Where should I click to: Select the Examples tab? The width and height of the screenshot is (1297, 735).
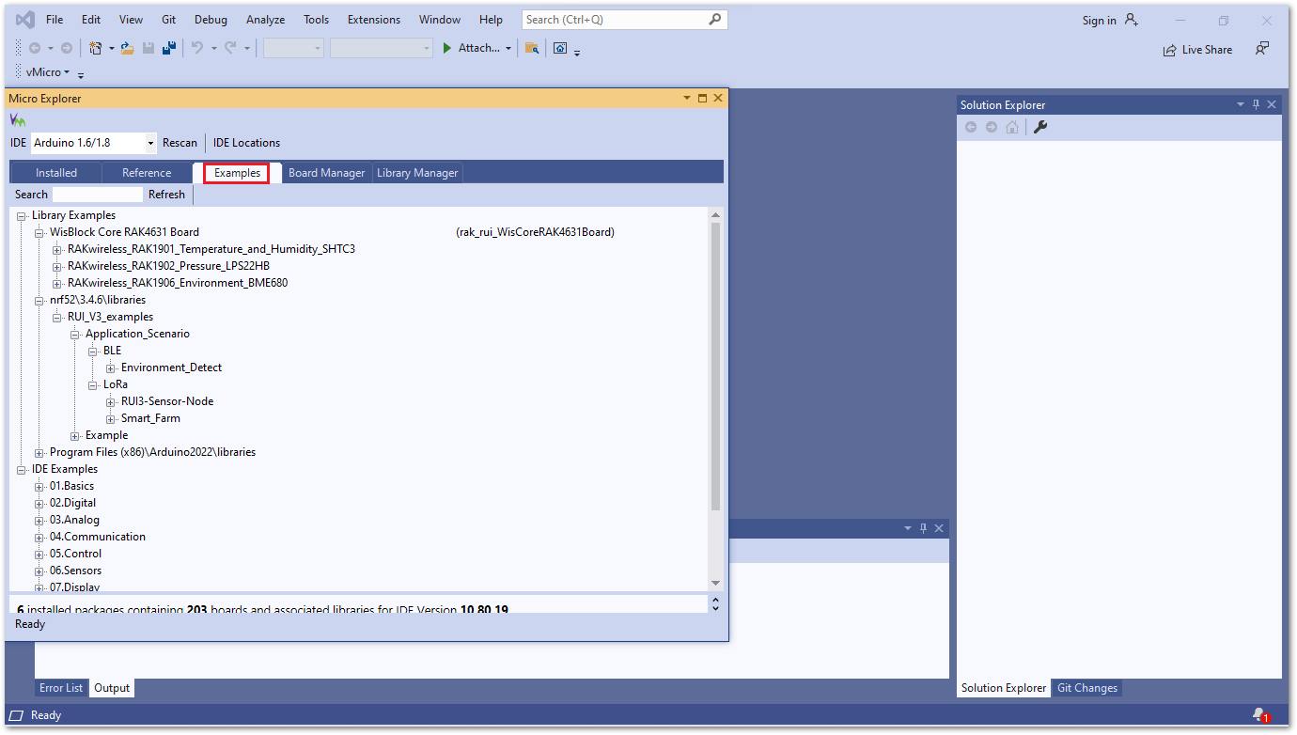(237, 173)
